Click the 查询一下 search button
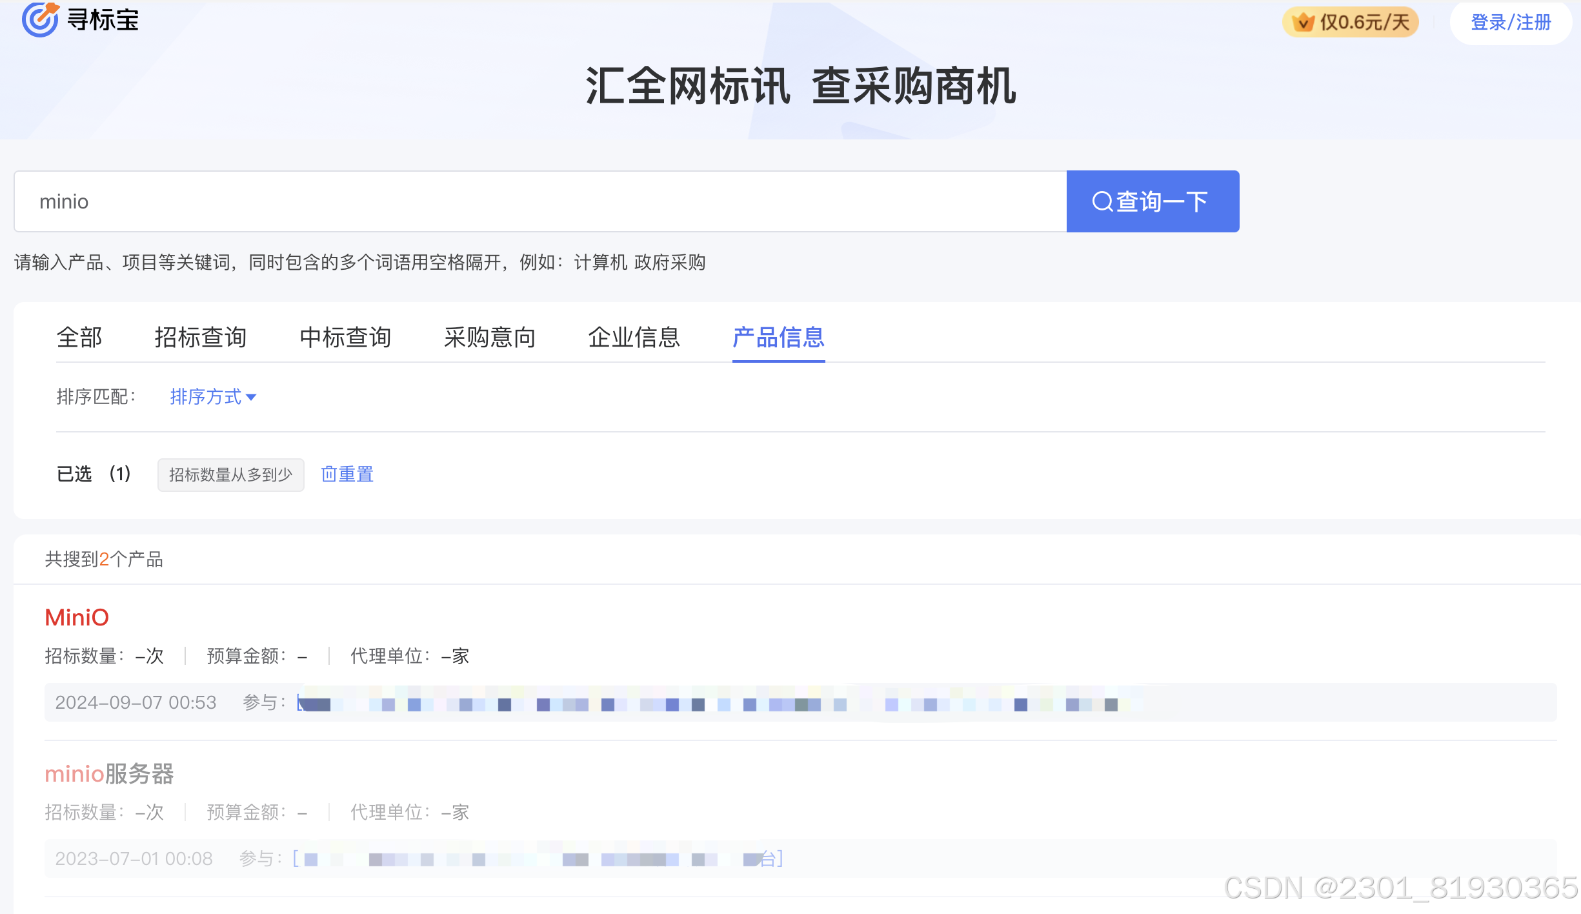 click(x=1153, y=201)
